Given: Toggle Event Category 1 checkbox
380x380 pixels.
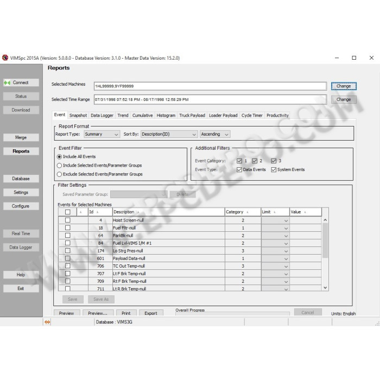Looking at the screenshot, I should click(x=239, y=161).
